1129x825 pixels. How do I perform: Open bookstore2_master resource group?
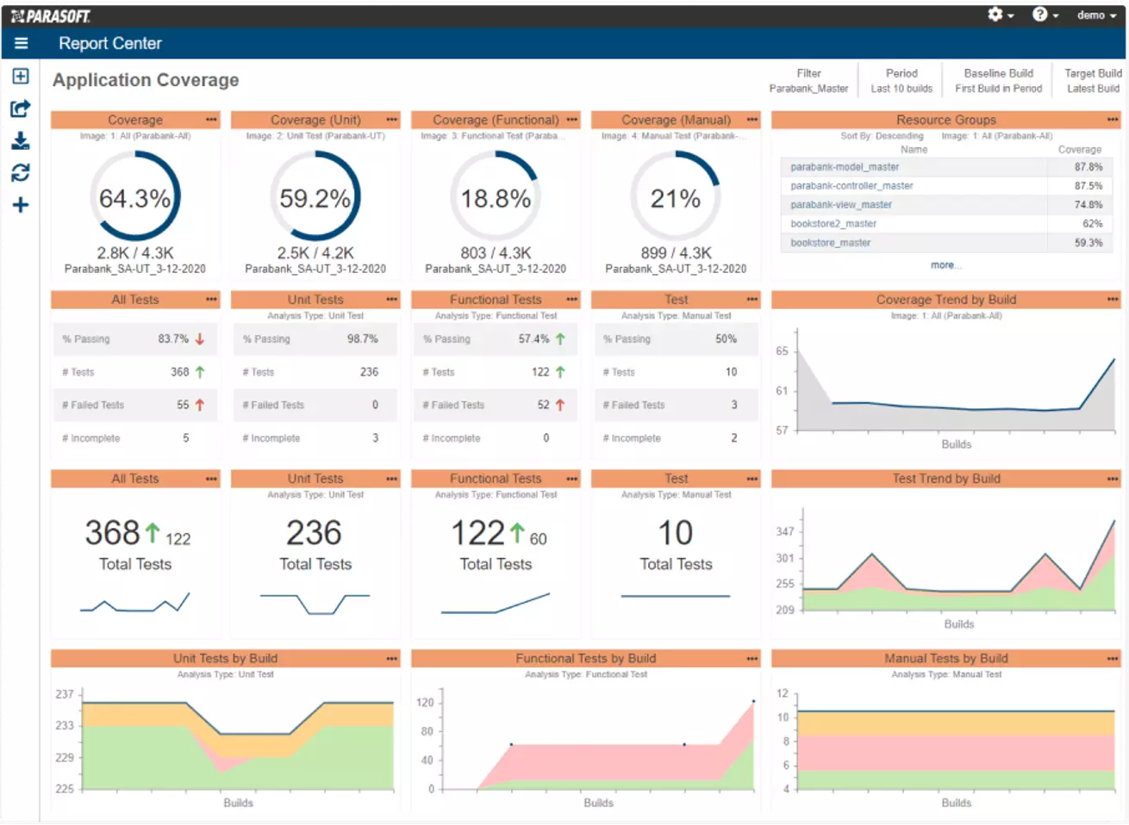(x=833, y=224)
